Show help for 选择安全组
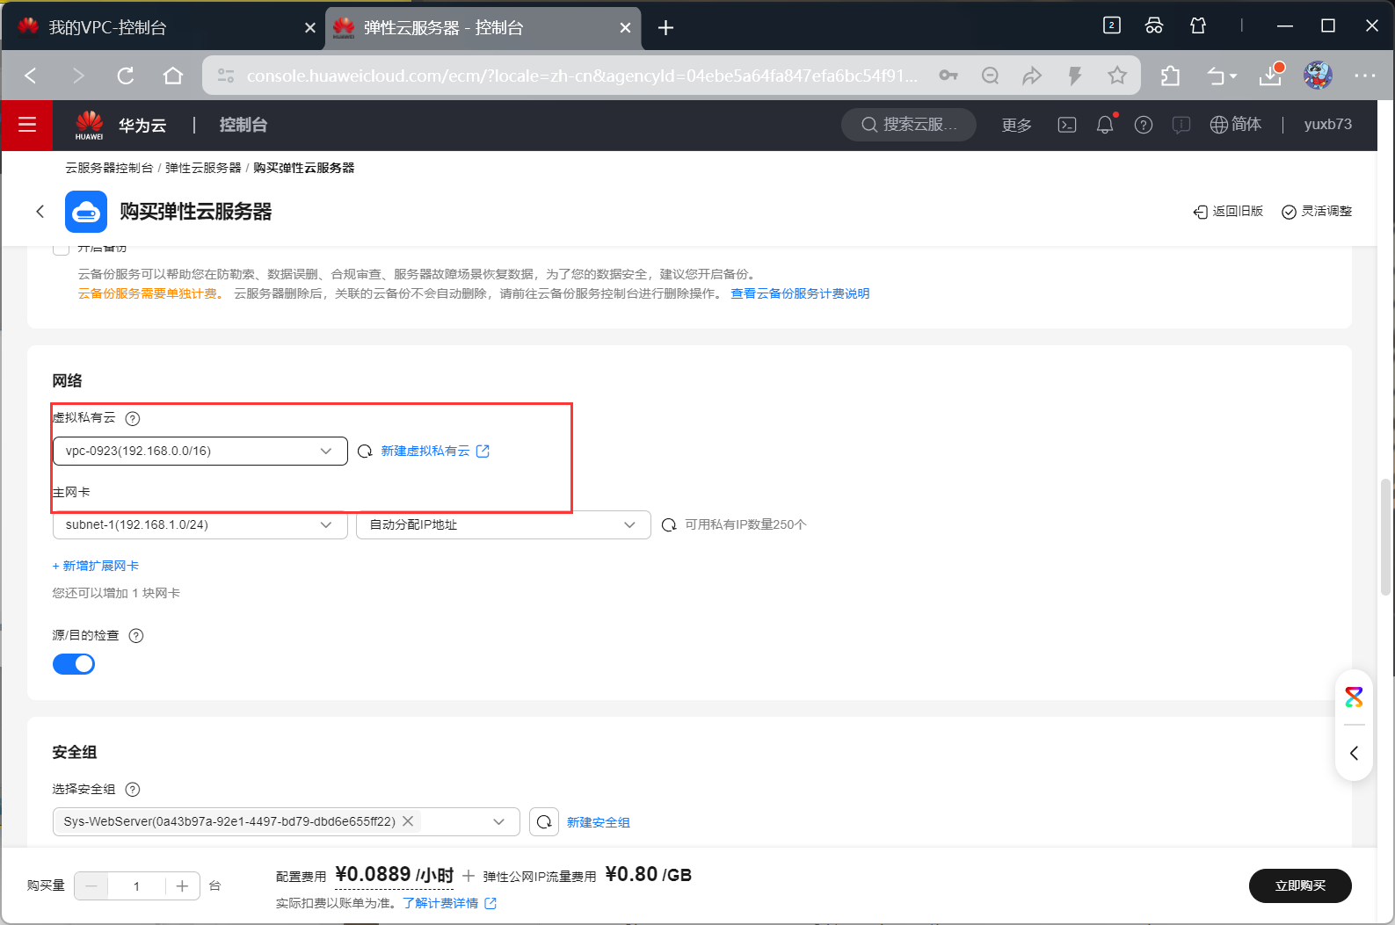The width and height of the screenshot is (1395, 925). coord(133,789)
